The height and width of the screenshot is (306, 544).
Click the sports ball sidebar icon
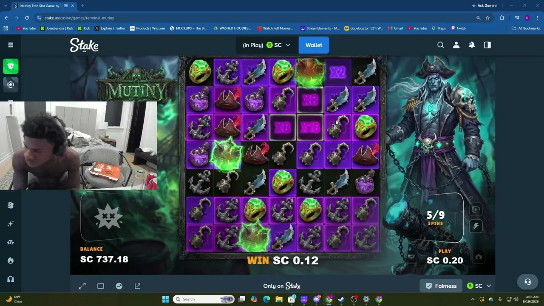click(x=11, y=84)
